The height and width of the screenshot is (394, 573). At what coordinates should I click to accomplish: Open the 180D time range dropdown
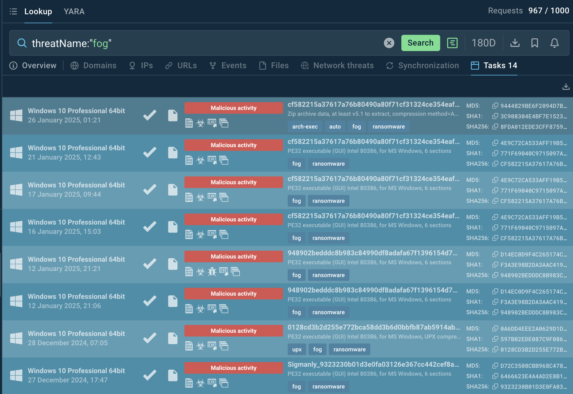pyautogui.click(x=483, y=43)
